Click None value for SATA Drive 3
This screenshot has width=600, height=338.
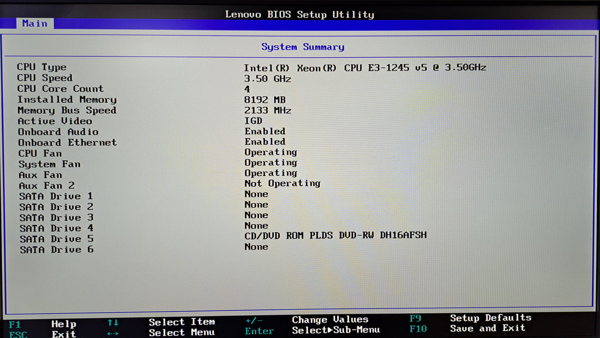256,215
